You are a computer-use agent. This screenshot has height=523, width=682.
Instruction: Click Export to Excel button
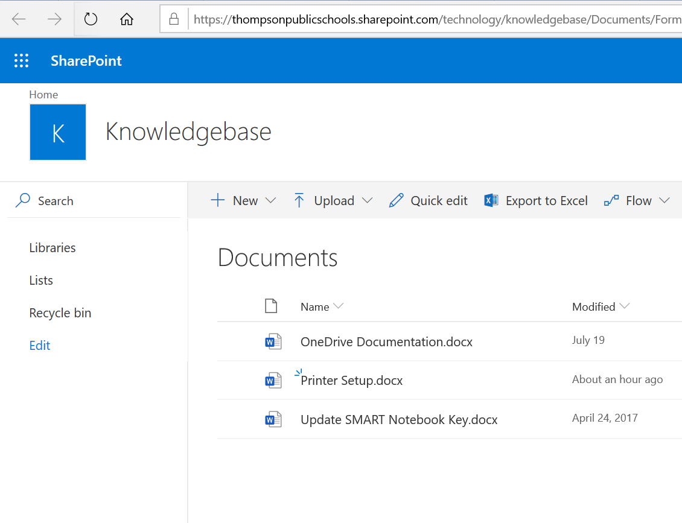click(x=536, y=200)
